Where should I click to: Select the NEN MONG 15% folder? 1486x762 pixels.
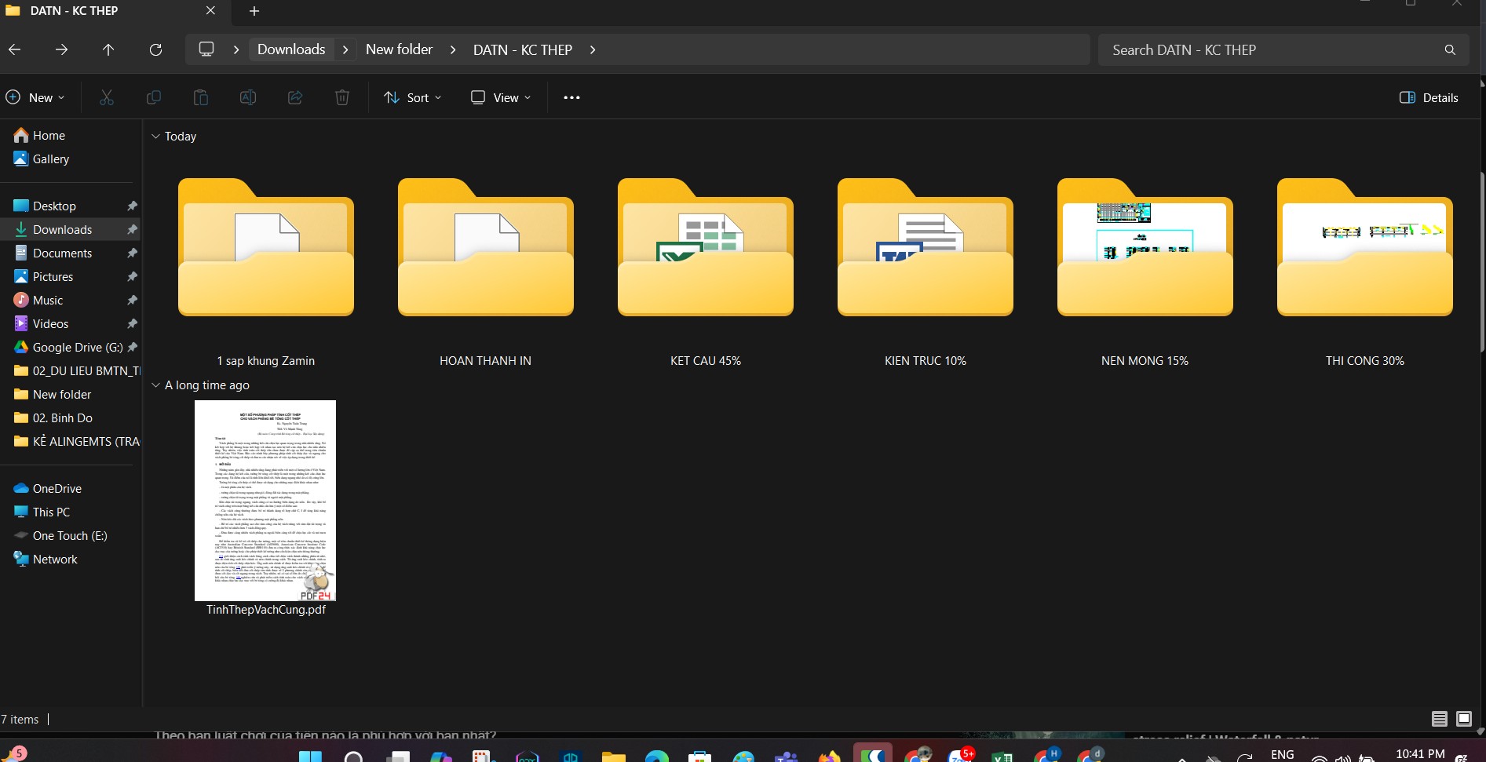1145,272
